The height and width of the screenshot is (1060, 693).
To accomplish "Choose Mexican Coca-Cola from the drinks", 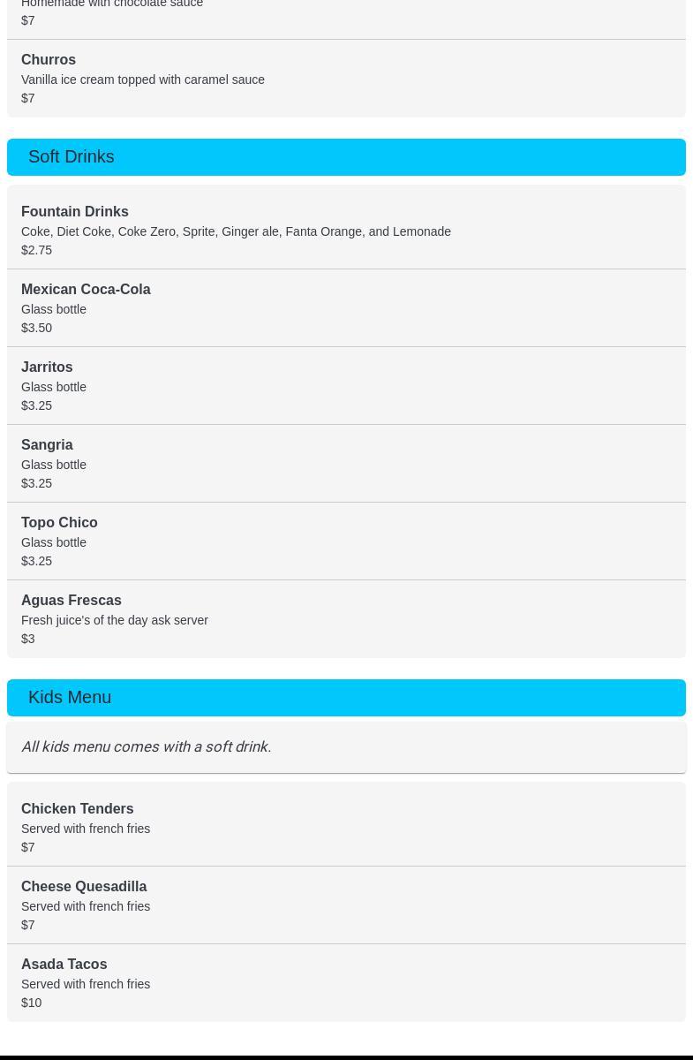I will [86, 290].
